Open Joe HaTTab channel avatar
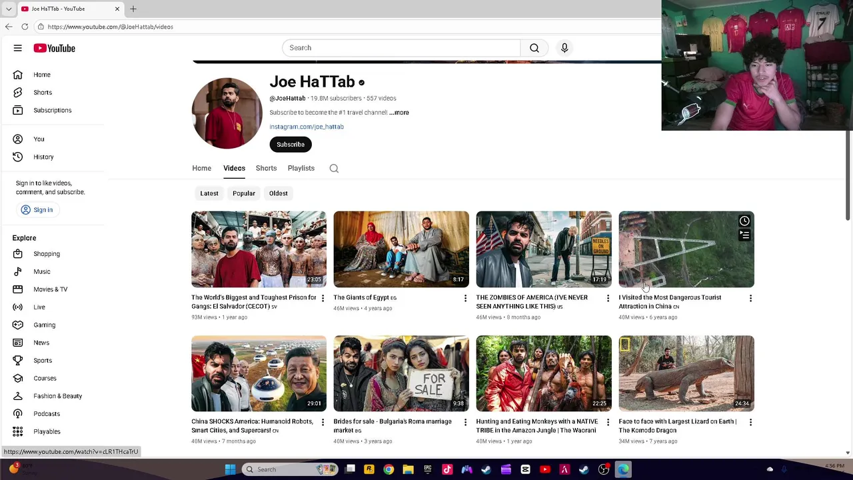This screenshot has width=853, height=480. (227, 113)
